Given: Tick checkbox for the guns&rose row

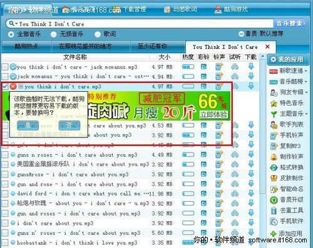Looking at the screenshot, I should tap(5, 174).
